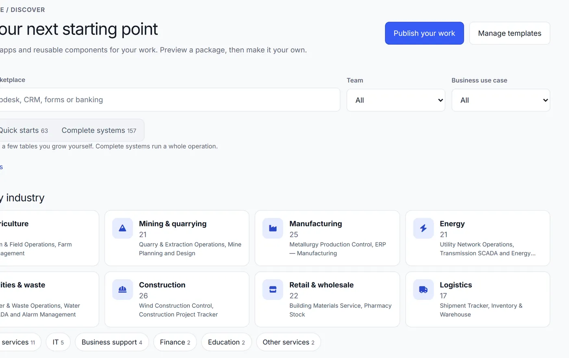Click the Manufacturing count 25
Viewport: 569px width, 358px height.
coord(294,235)
